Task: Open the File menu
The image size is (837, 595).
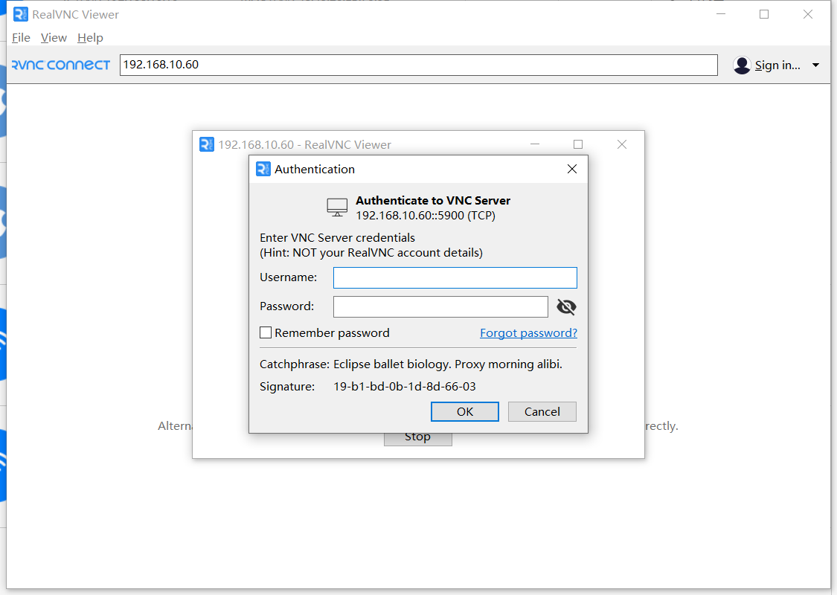Action: pos(21,38)
